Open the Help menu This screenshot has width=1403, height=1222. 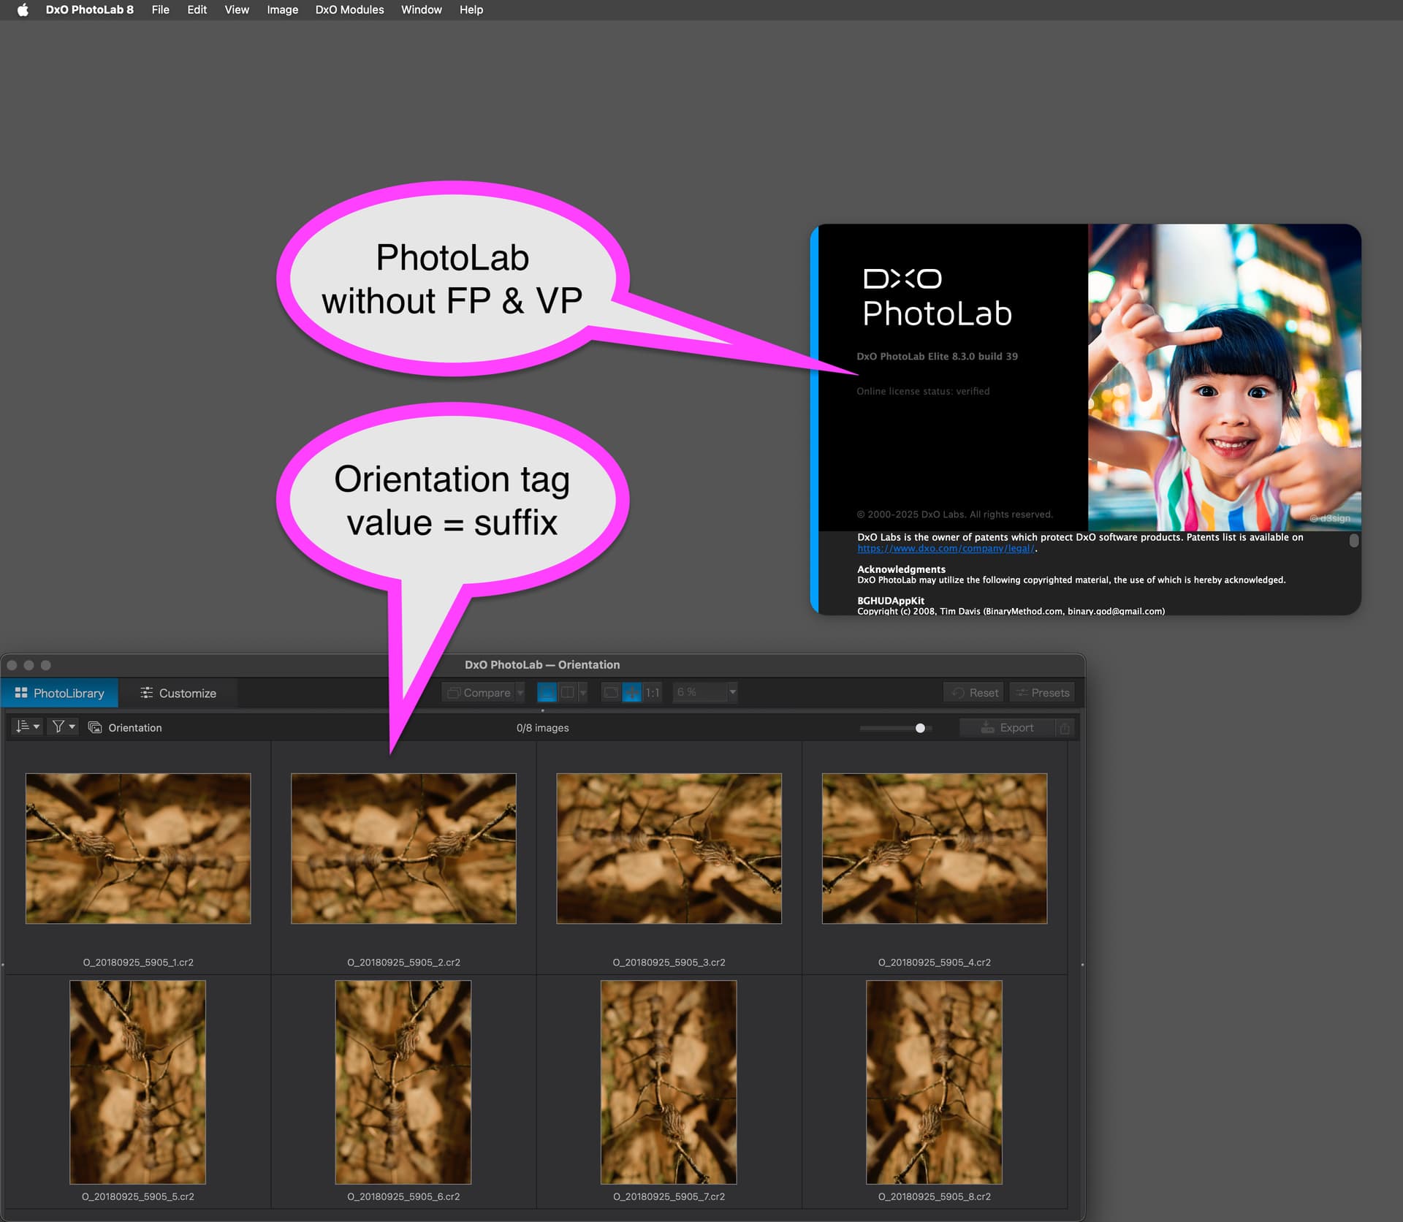pos(471,10)
